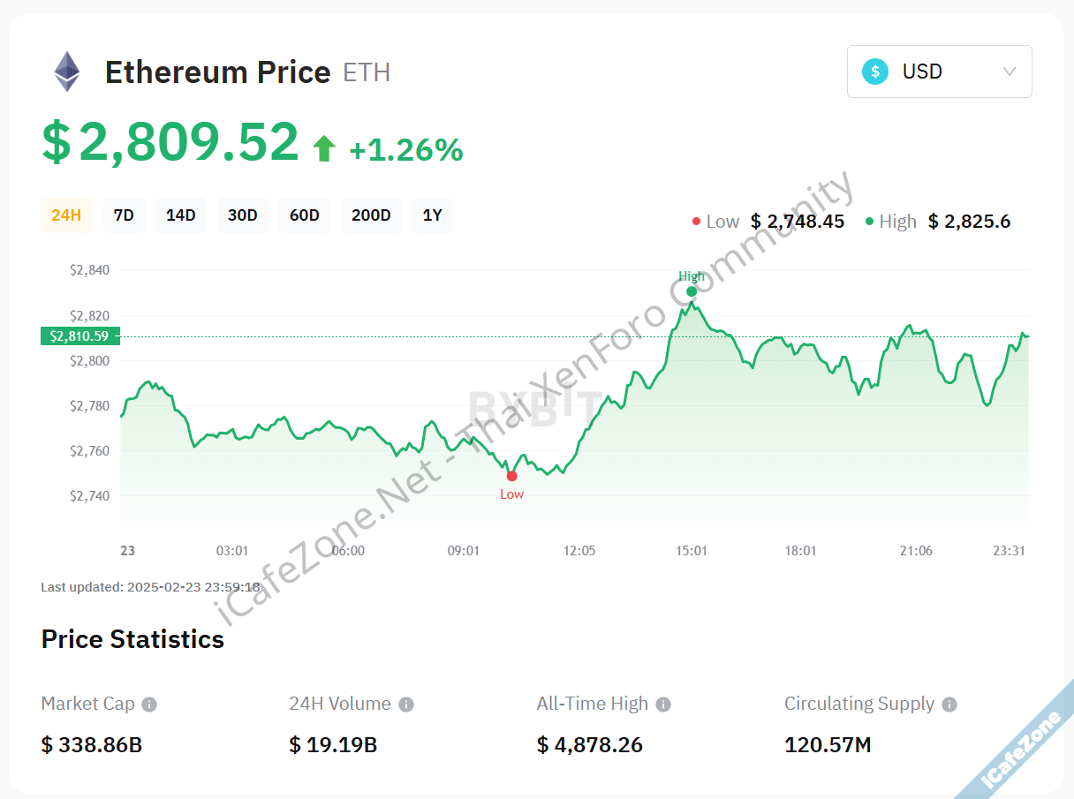Switch to the 7D time range tab
This screenshot has height=799, width=1074.
[124, 215]
